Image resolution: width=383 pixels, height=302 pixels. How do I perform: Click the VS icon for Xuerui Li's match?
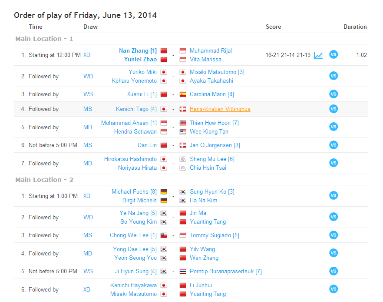pyautogui.click(x=333, y=94)
